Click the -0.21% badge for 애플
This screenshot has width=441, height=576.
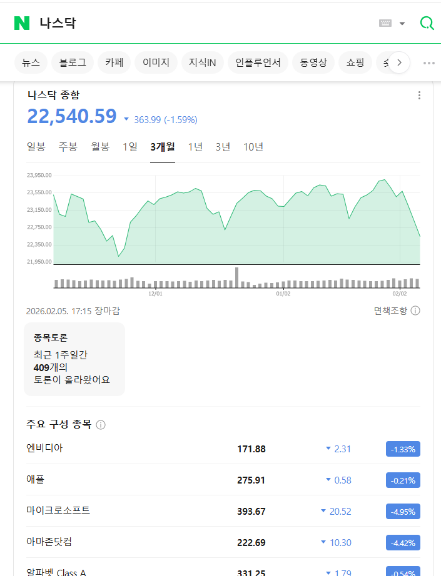point(403,480)
